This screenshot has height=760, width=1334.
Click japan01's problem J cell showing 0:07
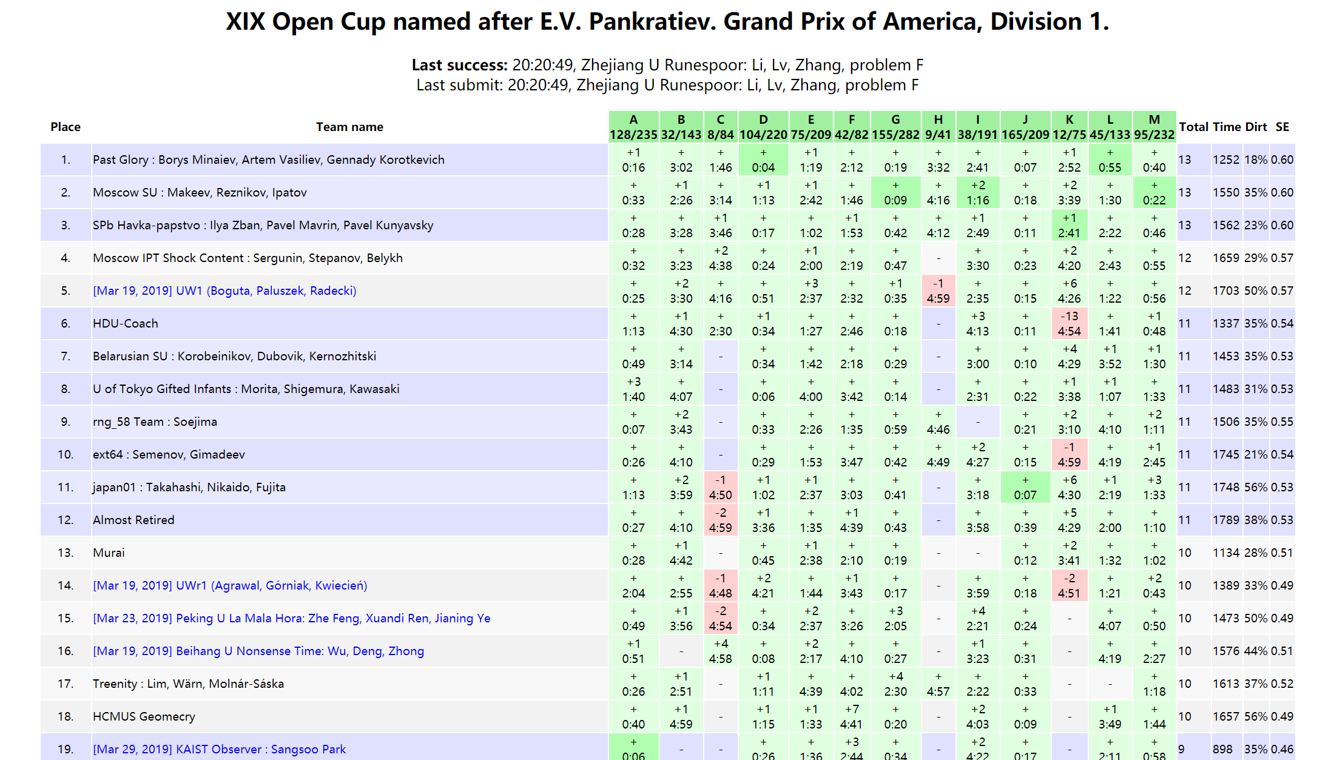click(x=1025, y=487)
